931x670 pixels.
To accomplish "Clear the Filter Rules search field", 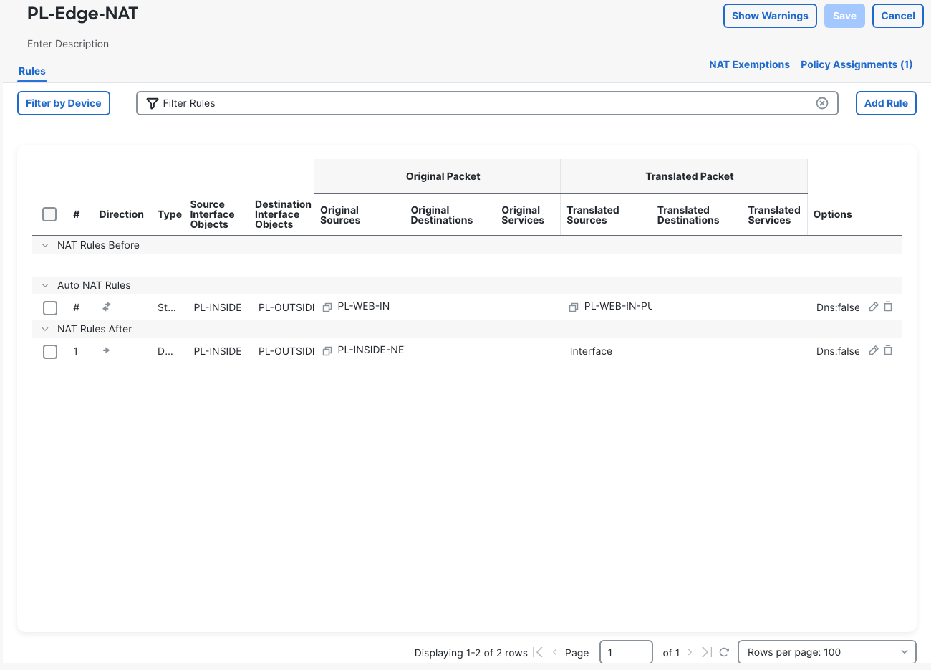I will pyautogui.click(x=822, y=103).
